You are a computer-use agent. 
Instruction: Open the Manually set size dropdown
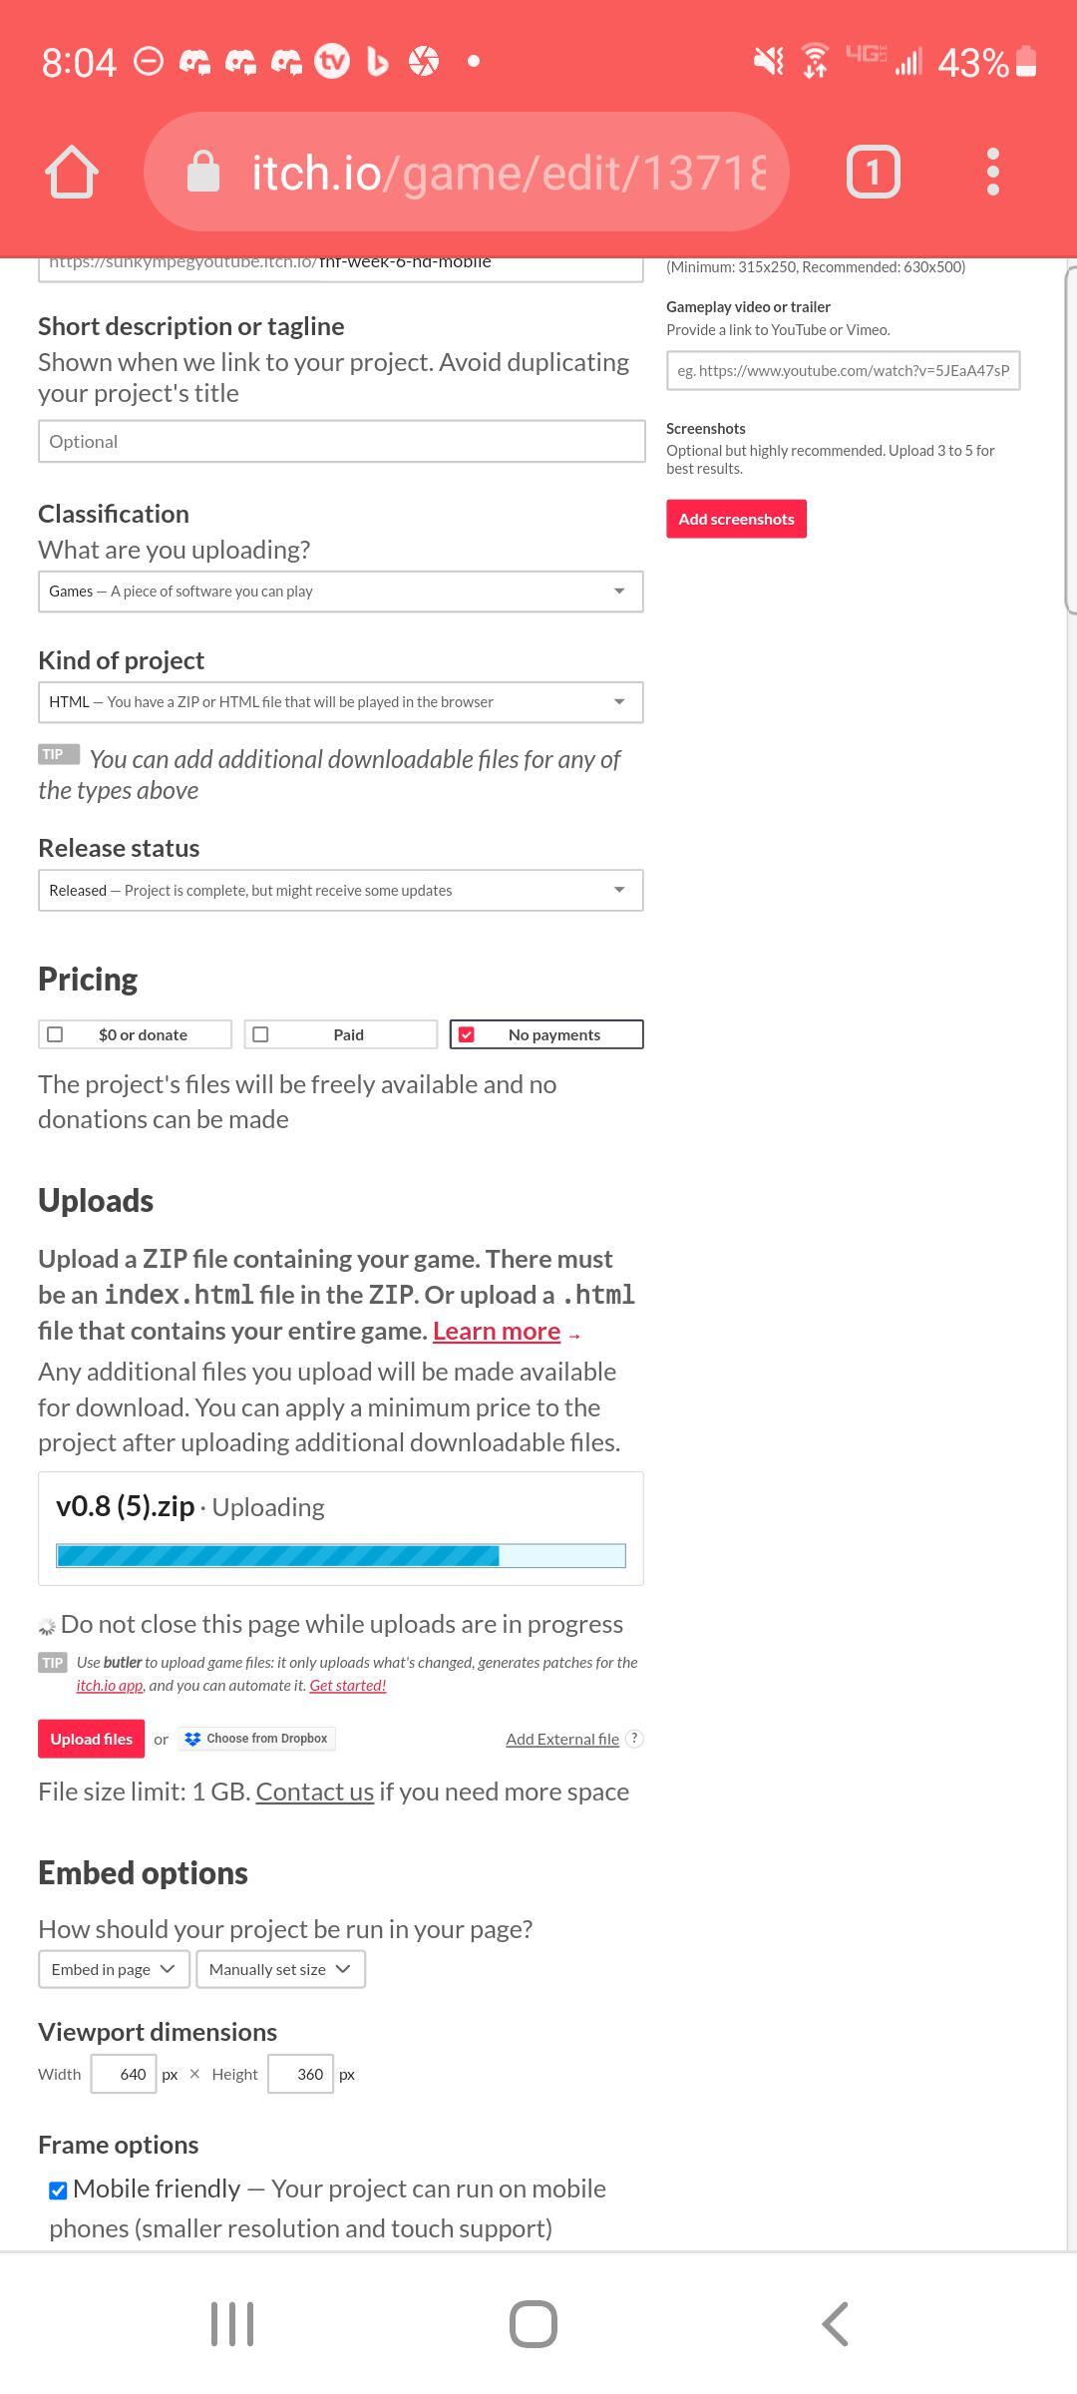click(280, 1969)
